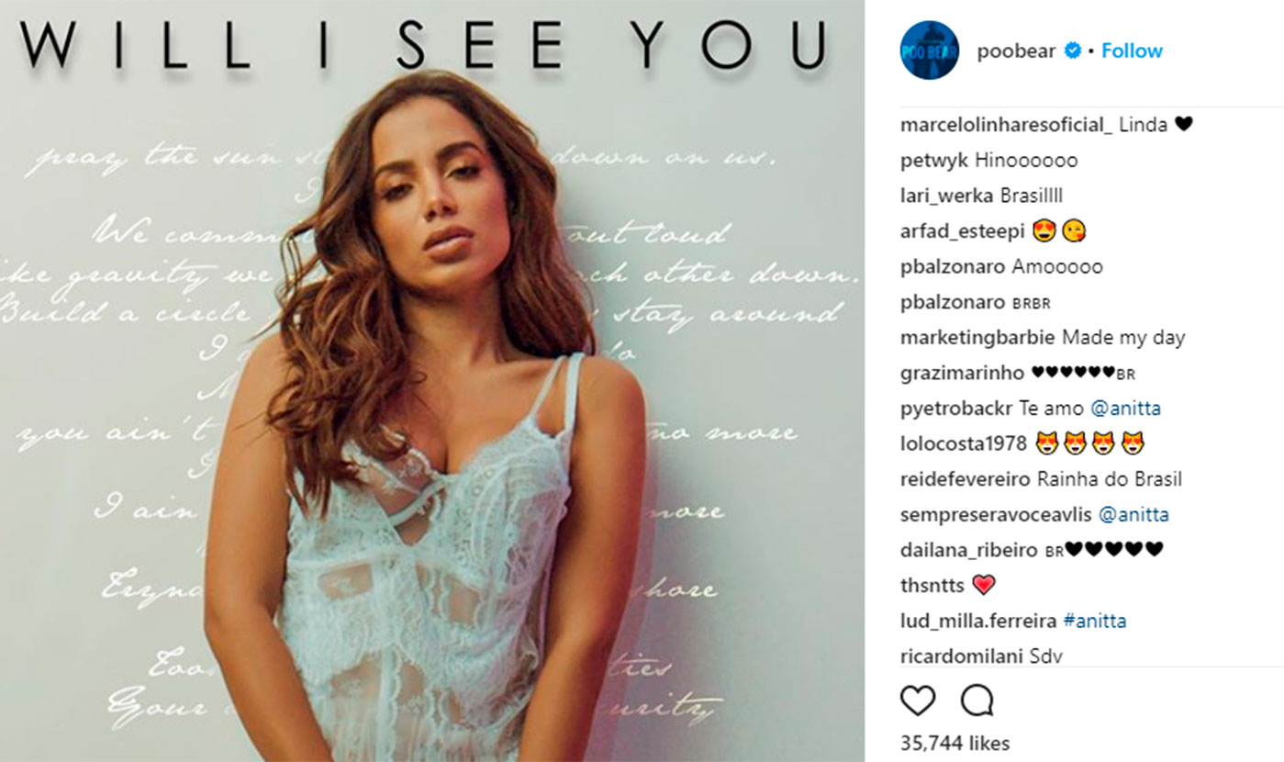The image size is (1284, 762).
Task: Click the verified badge next to poobear
Action: [x=1072, y=51]
